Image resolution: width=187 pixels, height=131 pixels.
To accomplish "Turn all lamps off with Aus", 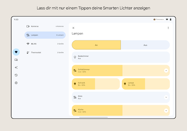I will pos(145,45).
